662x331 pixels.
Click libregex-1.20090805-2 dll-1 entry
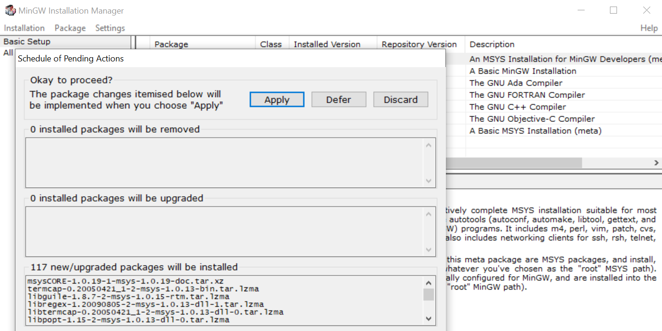pyautogui.click(x=145, y=304)
